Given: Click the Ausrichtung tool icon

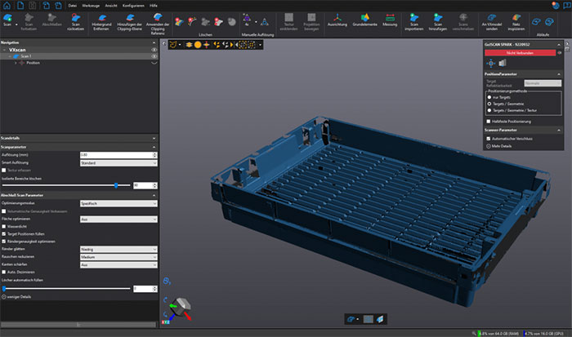Looking at the screenshot, I should pyautogui.click(x=337, y=20).
